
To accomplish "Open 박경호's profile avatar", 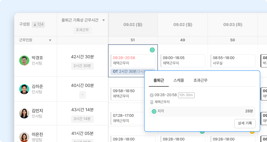I will (x=24, y=60).
